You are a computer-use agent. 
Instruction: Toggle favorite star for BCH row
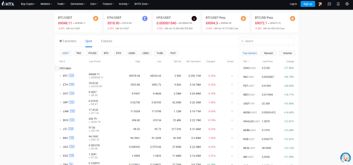(60, 120)
